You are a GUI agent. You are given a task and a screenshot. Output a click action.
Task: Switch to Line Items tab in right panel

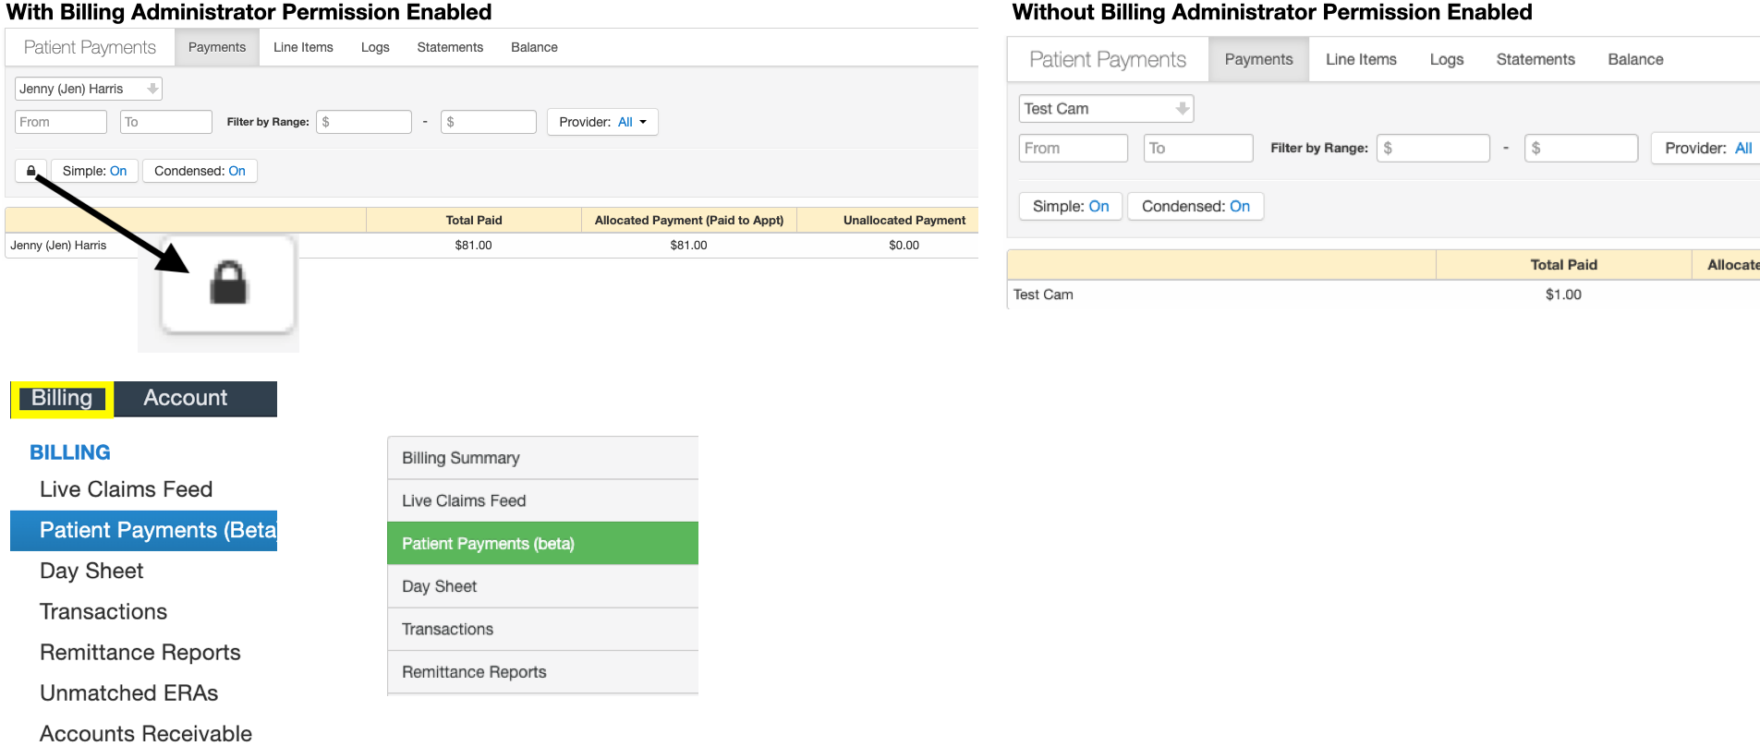1361,59
